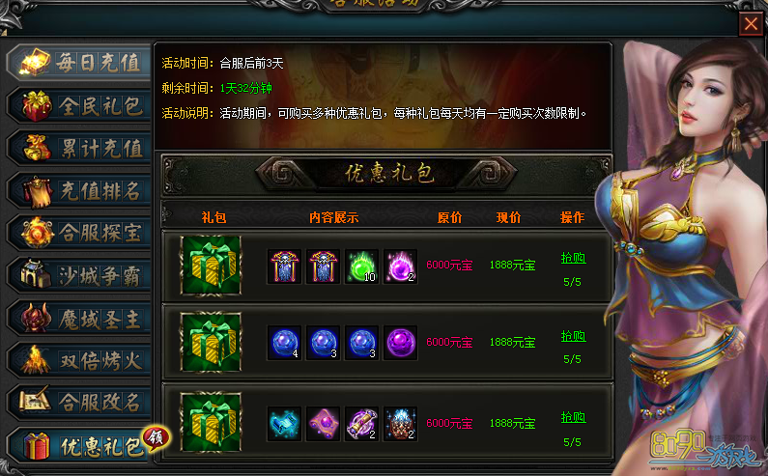Image resolution: width=768 pixels, height=476 pixels.
Task: Click the 优惠礼包 tab with red 领 badge
Action: [x=80, y=445]
